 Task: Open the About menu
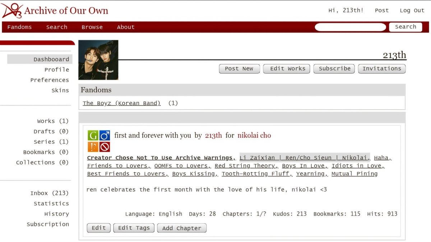[x=126, y=27]
